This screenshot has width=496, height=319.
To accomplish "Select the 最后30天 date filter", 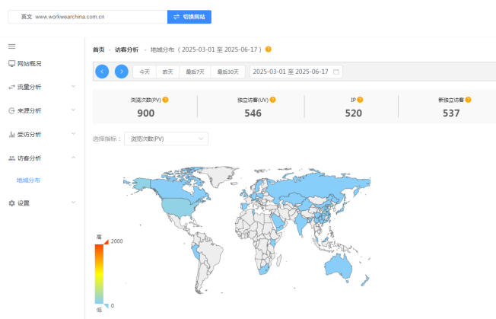I will pyautogui.click(x=228, y=72).
